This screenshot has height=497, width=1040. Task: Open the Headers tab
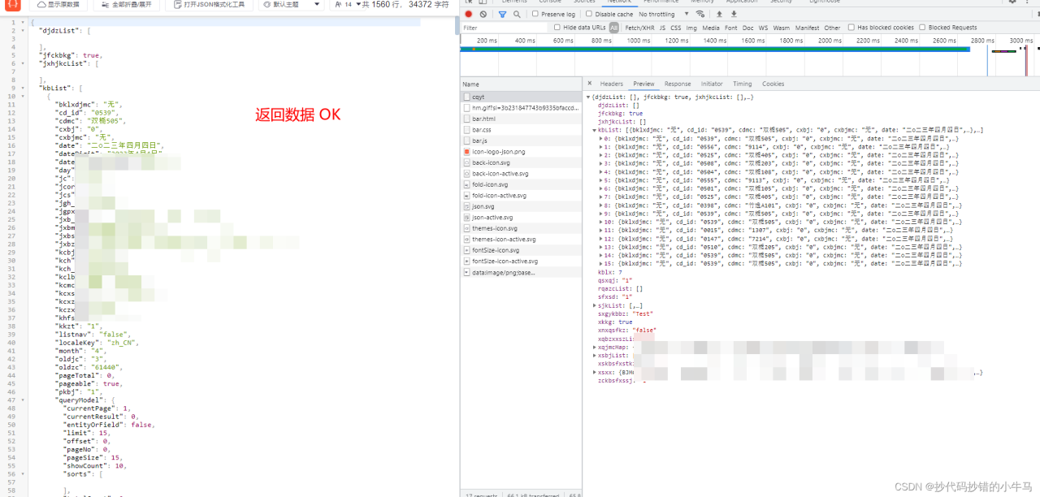click(x=611, y=84)
